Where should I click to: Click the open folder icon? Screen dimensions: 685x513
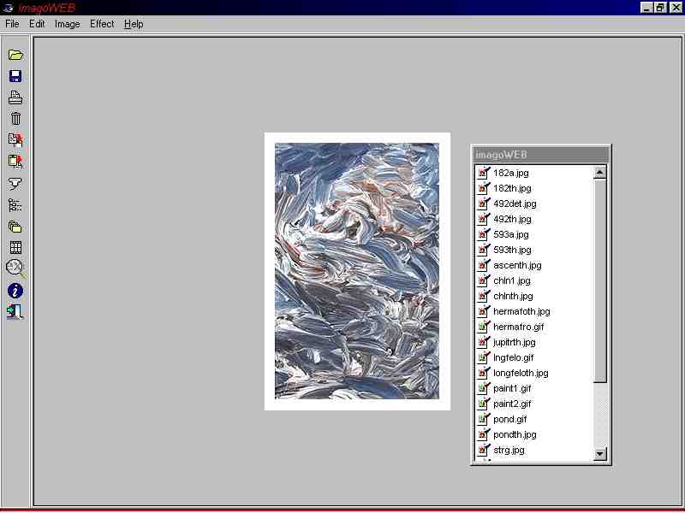coord(15,55)
